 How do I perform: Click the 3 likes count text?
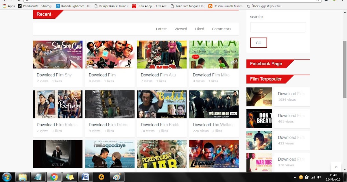(217, 131)
